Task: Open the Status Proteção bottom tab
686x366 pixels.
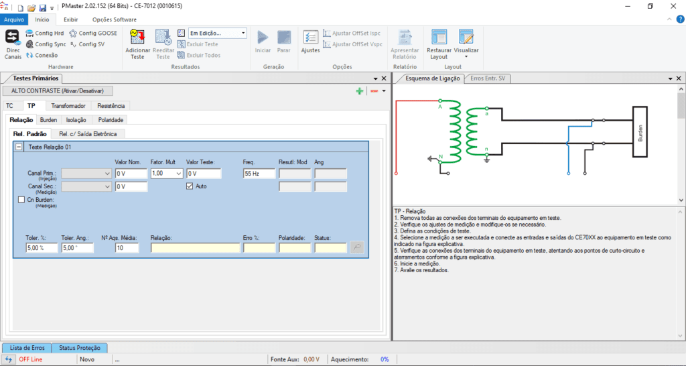Action: point(79,347)
